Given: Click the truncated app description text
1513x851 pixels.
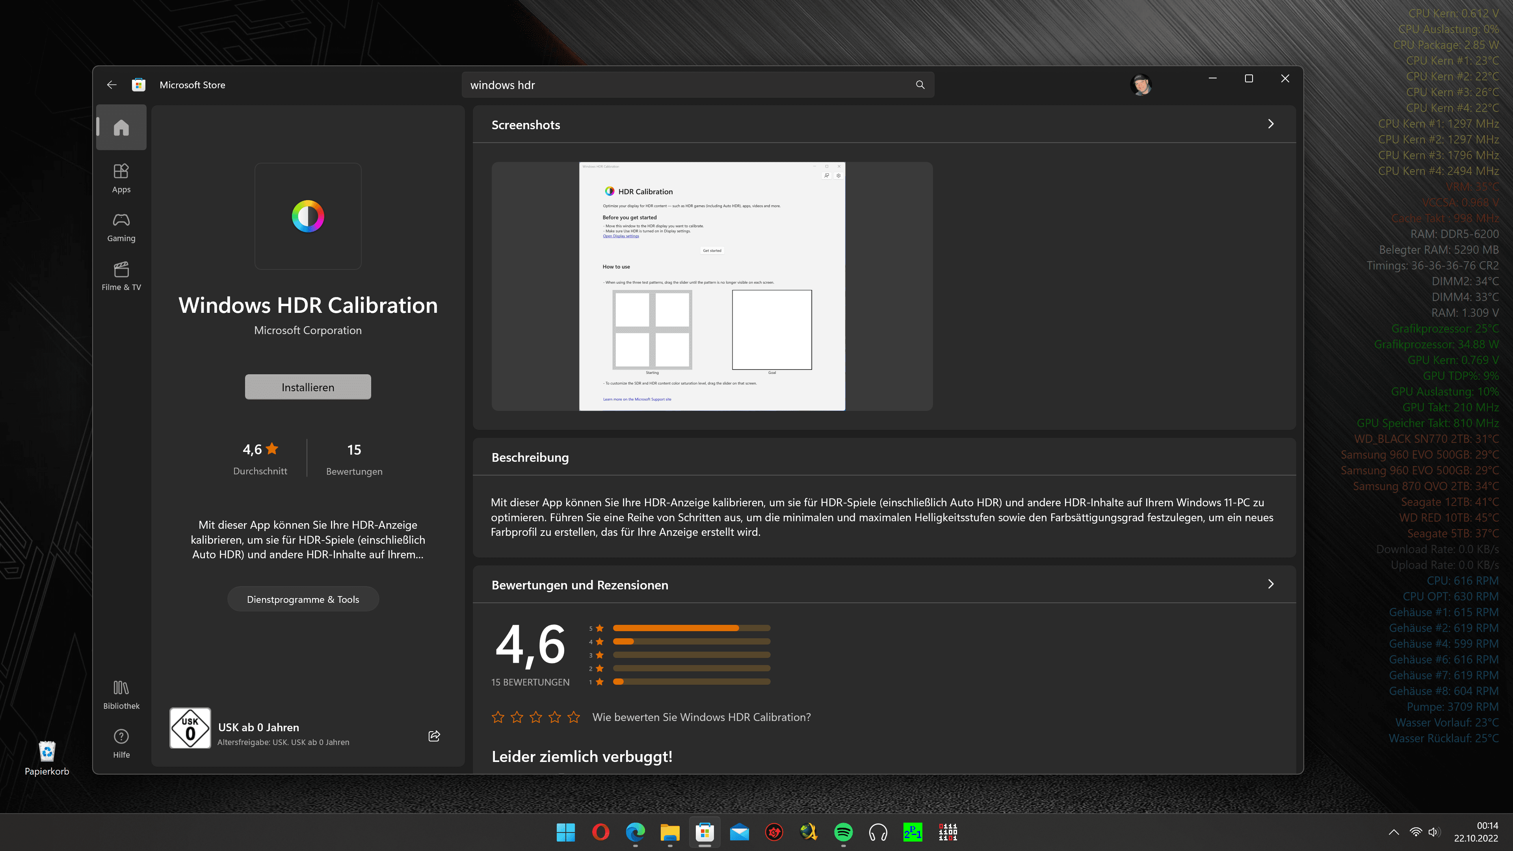Looking at the screenshot, I should [308, 540].
